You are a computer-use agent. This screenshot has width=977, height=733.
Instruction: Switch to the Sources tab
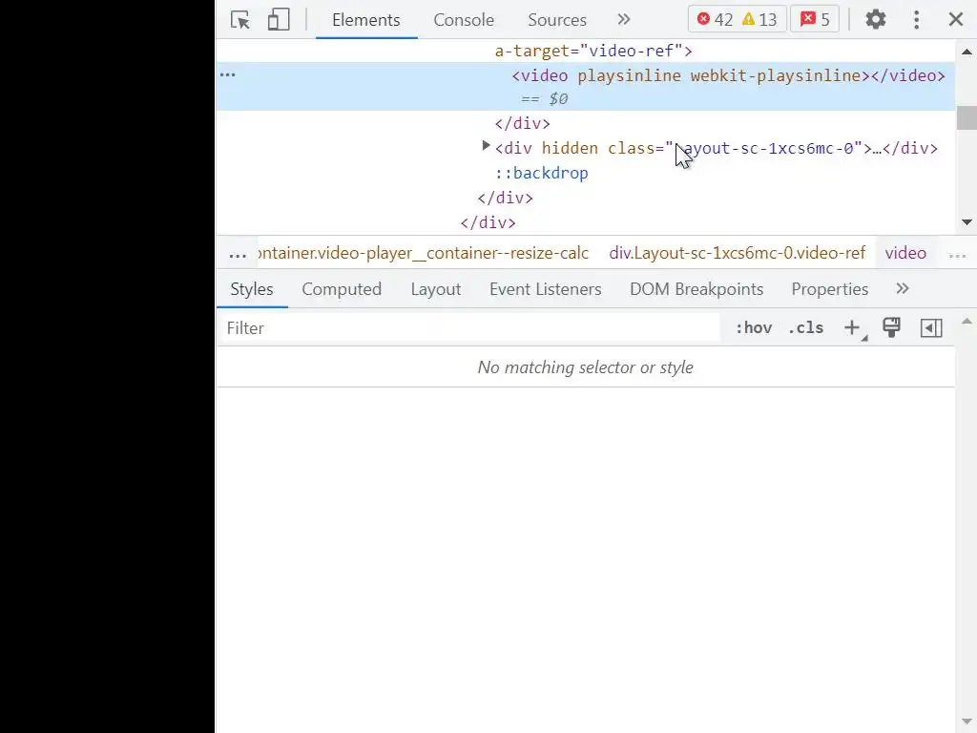tap(557, 20)
